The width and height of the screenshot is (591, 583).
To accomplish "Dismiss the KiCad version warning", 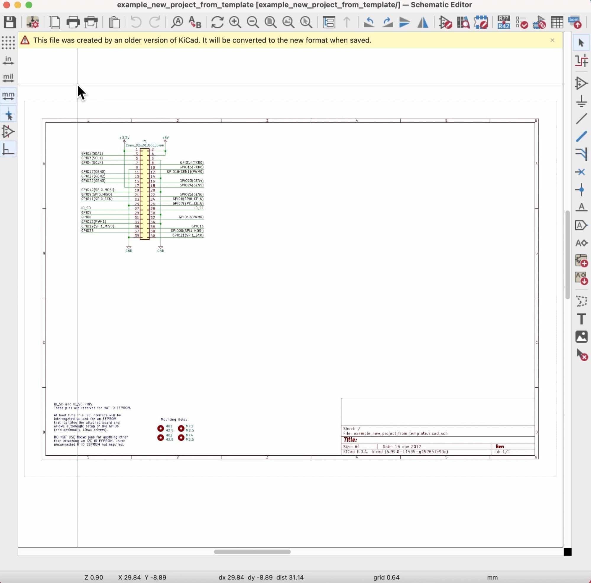I will (x=553, y=40).
